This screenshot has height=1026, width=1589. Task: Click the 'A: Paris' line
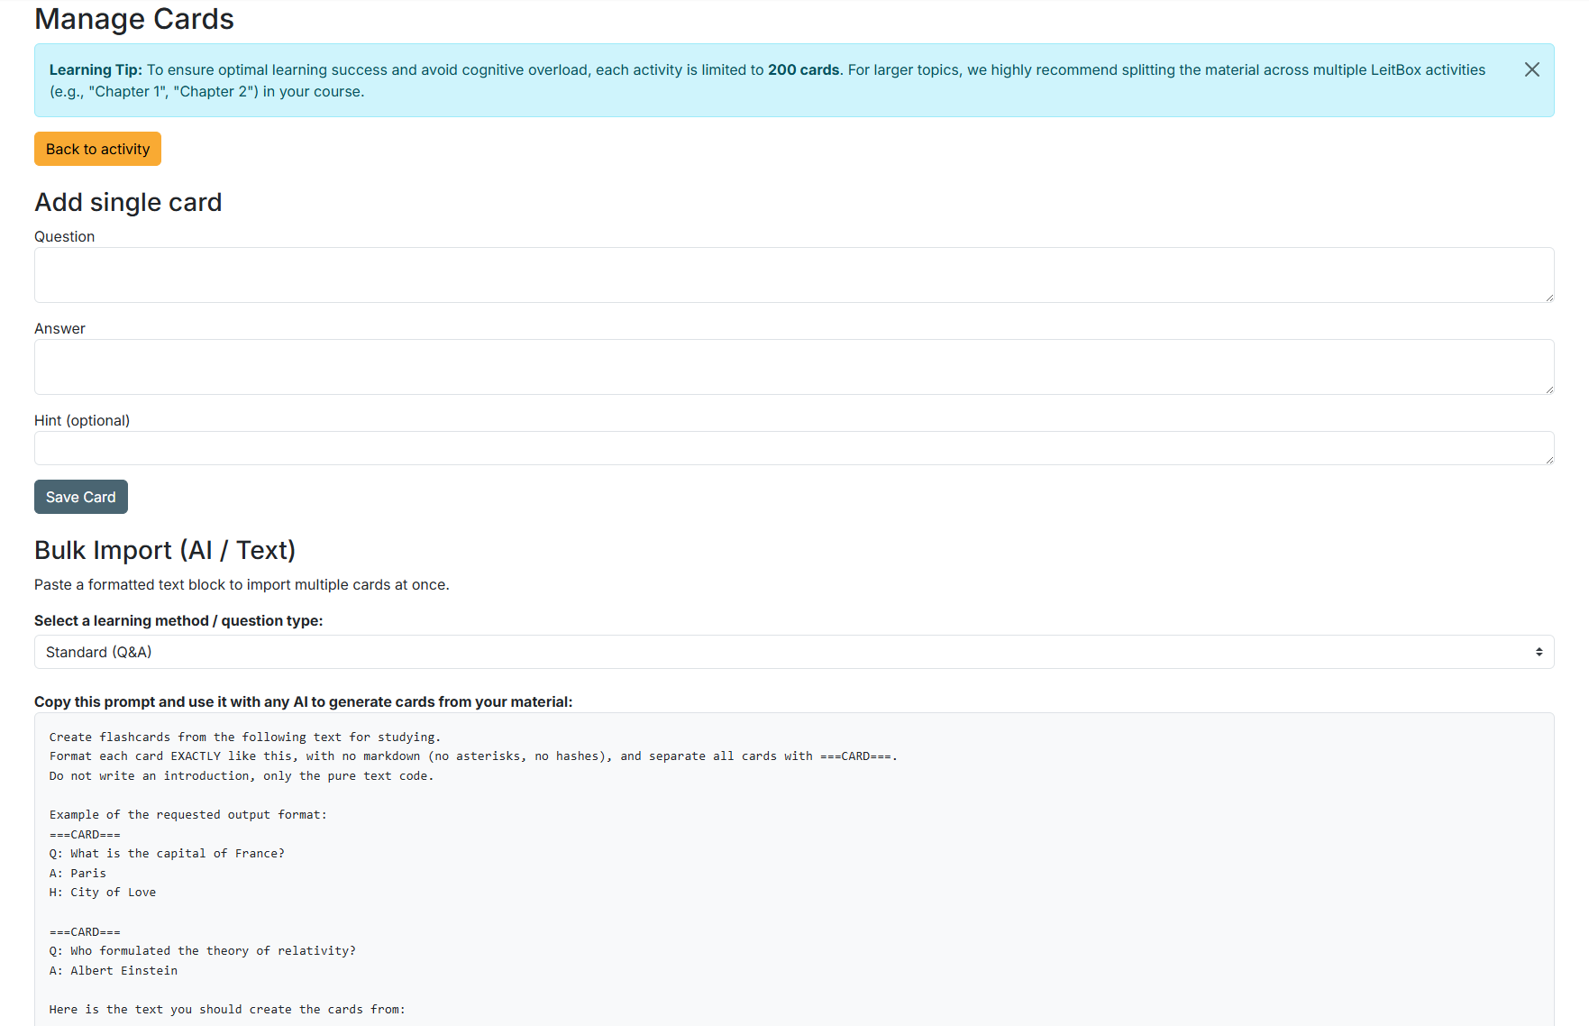click(78, 873)
